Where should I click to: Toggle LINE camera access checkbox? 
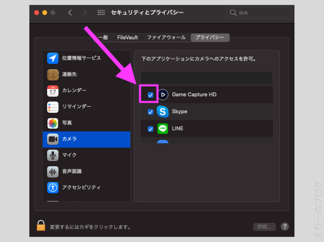(x=150, y=129)
